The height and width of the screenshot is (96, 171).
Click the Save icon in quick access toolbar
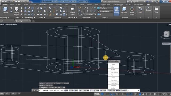pos(9,2)
